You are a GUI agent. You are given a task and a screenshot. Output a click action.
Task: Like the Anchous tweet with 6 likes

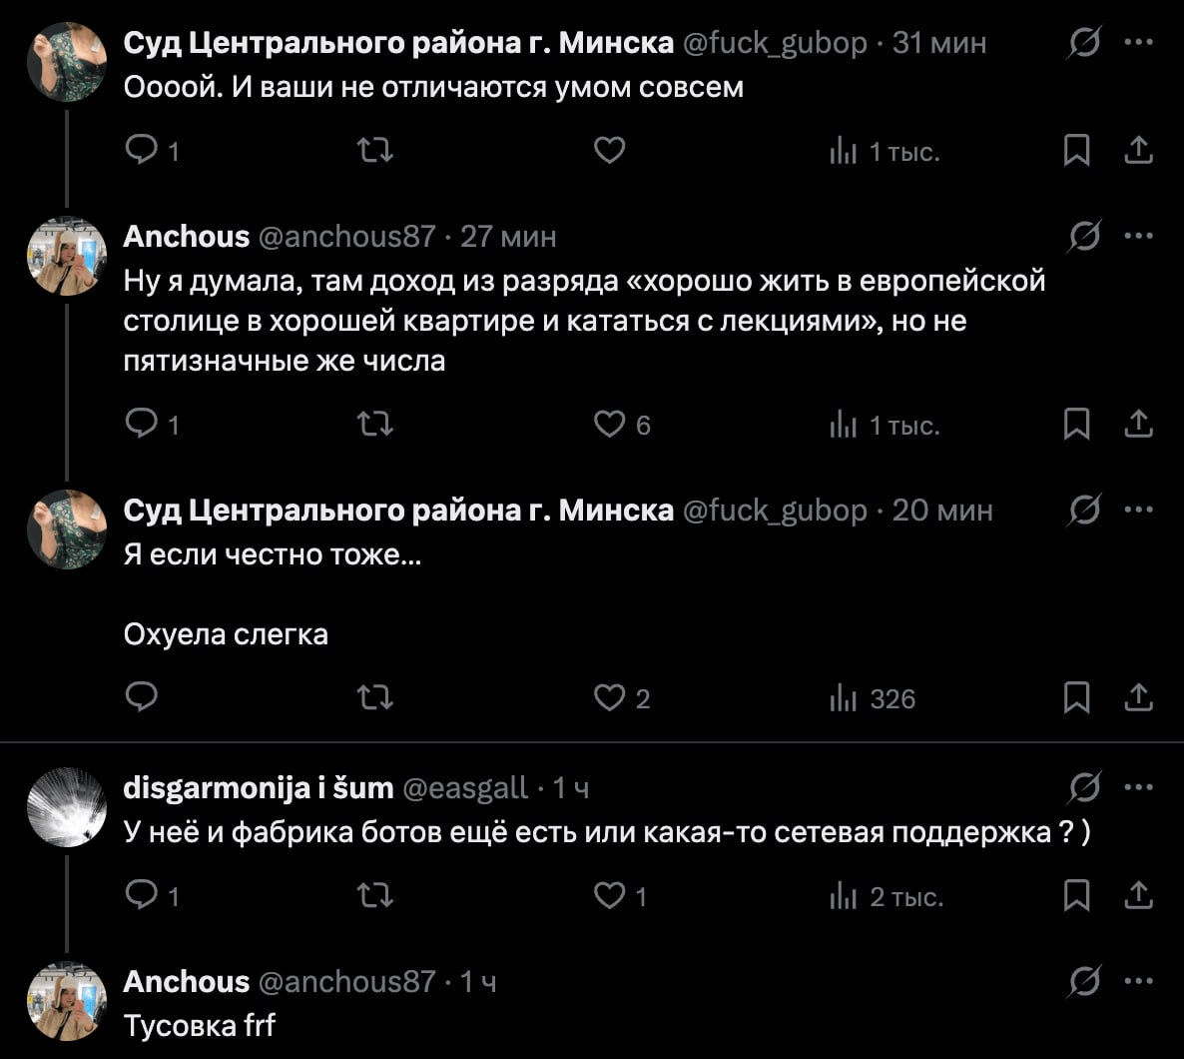click(x=610, y=425)
